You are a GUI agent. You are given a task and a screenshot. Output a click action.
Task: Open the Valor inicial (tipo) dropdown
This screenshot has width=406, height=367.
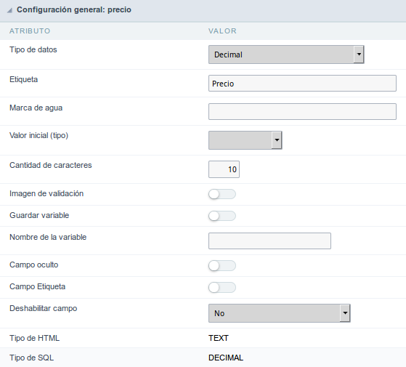245,140
